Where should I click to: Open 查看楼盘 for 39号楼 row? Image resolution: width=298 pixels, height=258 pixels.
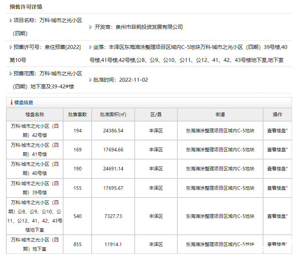pos(277,188)
